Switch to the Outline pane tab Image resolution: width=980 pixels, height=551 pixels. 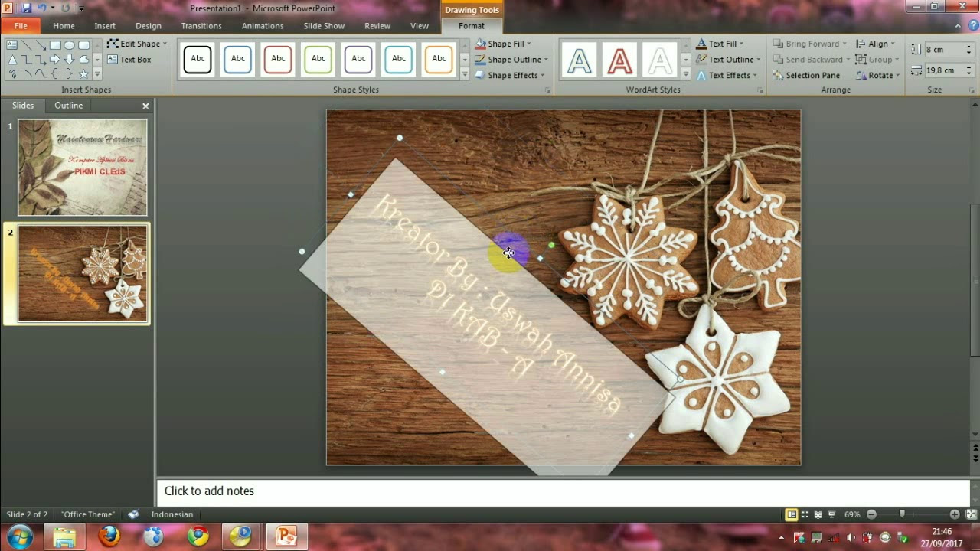(68, 106)
